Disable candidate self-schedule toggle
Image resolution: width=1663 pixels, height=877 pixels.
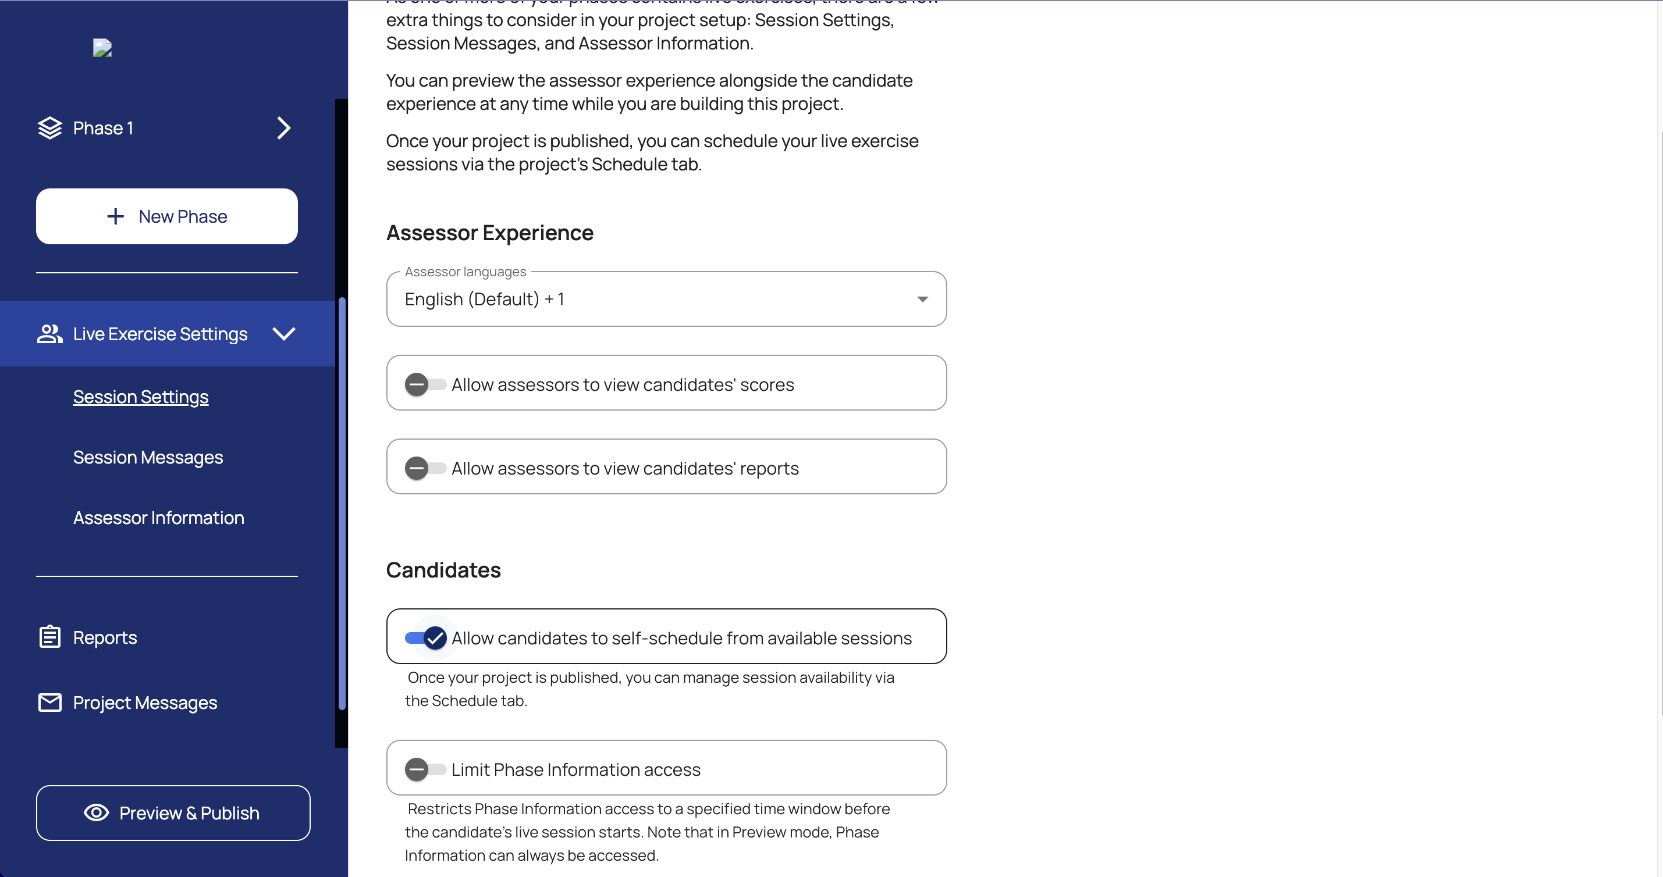click(x=426, y=637)
